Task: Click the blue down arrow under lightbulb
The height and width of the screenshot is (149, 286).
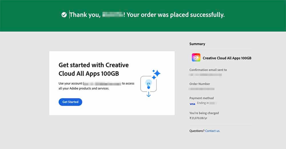Action: 149,94
